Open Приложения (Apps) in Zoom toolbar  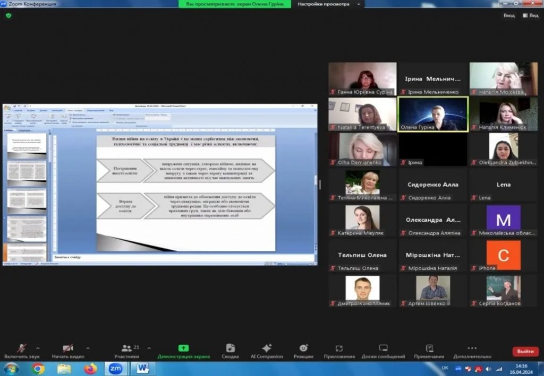339,348
